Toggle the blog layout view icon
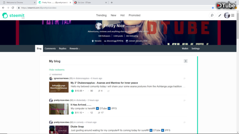The width and height of the screenshot is (239, 134). 186,61
